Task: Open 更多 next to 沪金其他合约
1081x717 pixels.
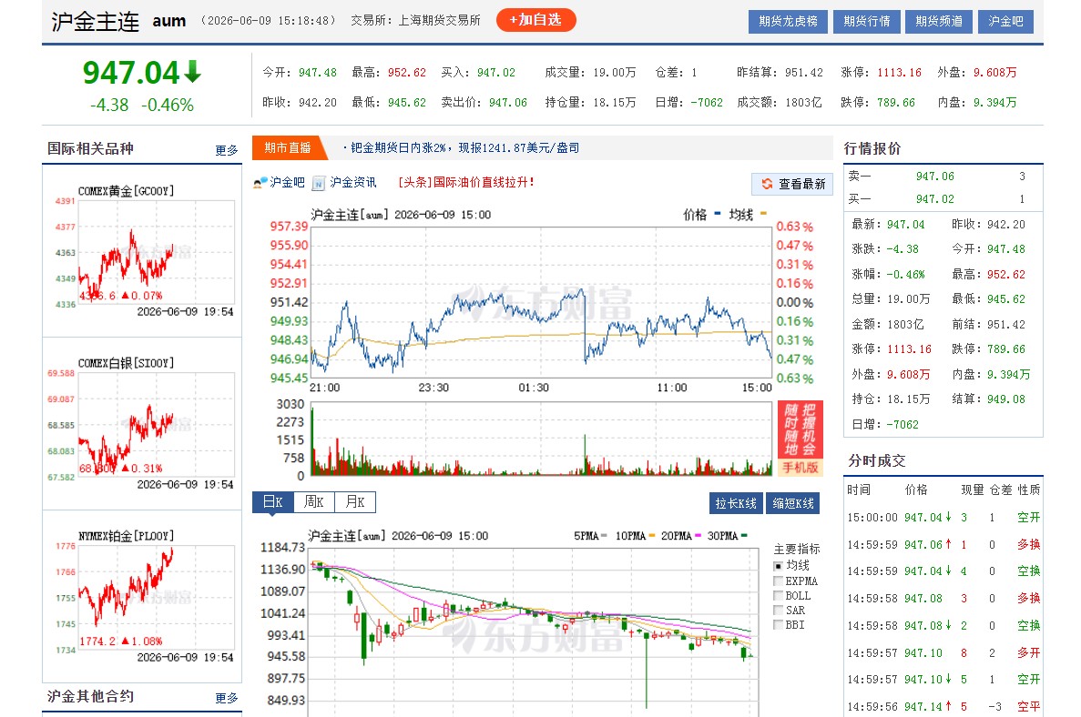Action: (226, 699)
